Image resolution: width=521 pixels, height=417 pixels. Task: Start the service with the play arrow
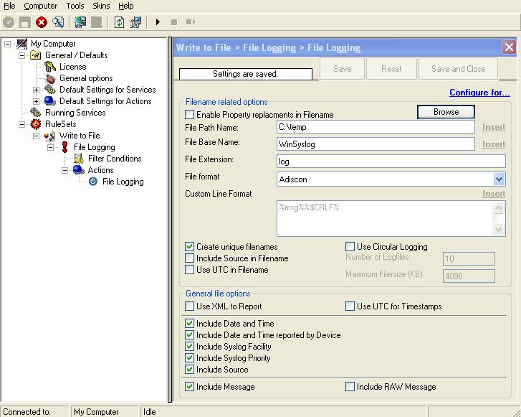point(158,22)
